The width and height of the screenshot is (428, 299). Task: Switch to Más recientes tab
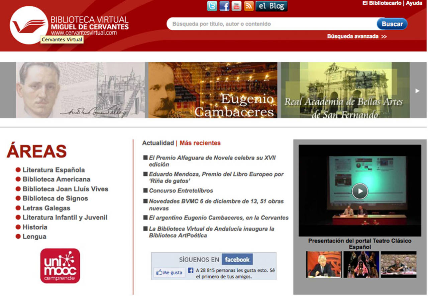[200, 143]
